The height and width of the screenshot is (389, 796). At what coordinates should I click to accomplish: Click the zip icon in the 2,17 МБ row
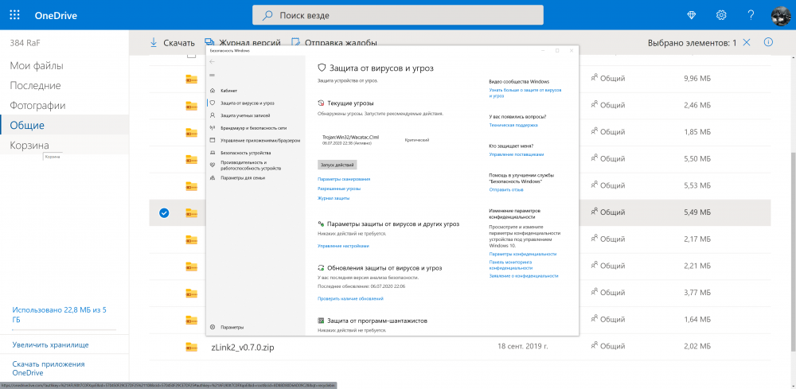pyautogui.click(x=191, y=240)
